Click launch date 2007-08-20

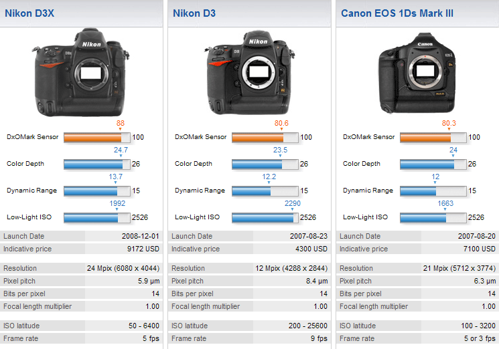point(476,236)
